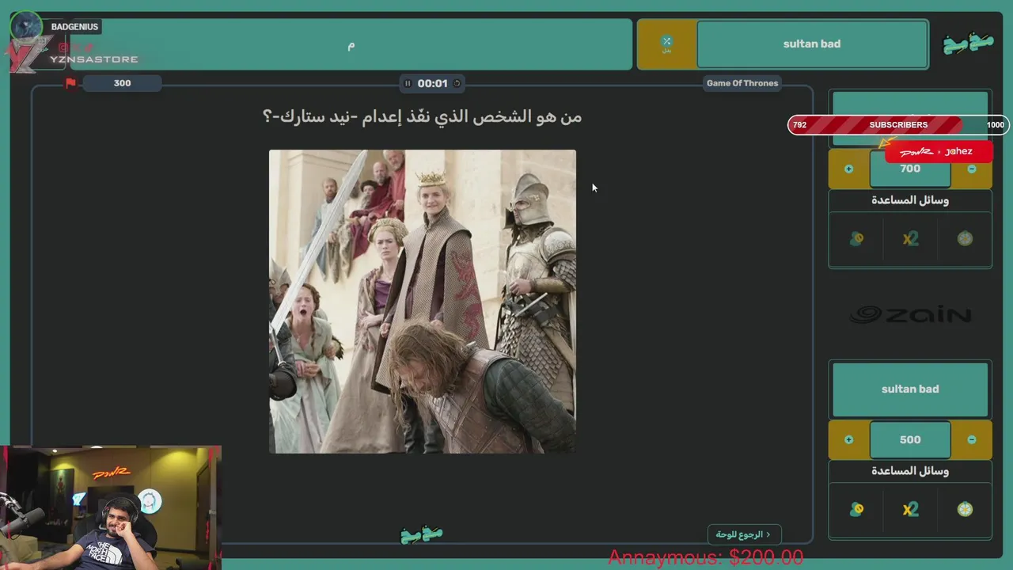Increase score with plus beside 700
The width and height of the screenshot is (1013, 570).
click(848, 169)
